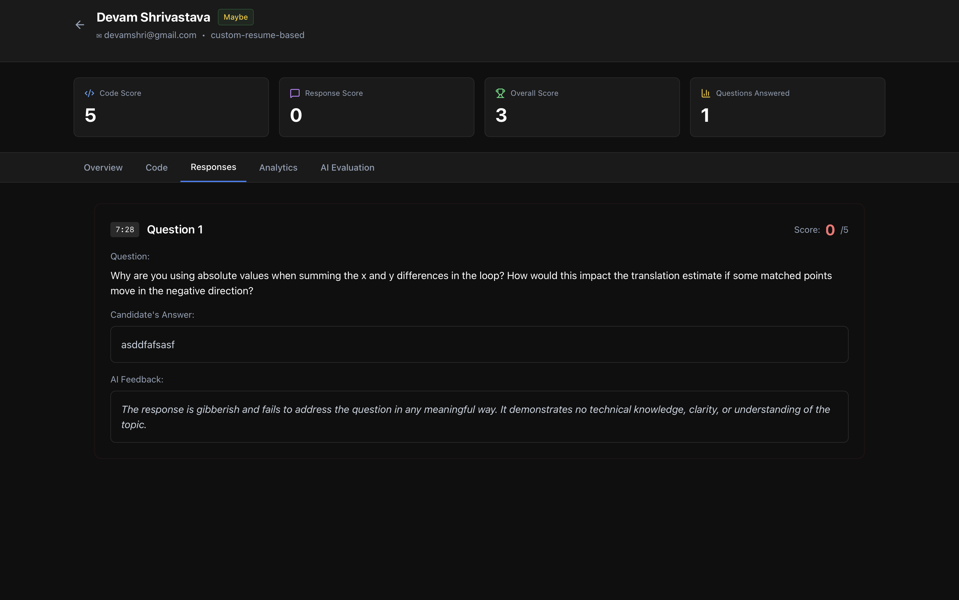Click the Questions Answered bar chart icon

(706, 93)
